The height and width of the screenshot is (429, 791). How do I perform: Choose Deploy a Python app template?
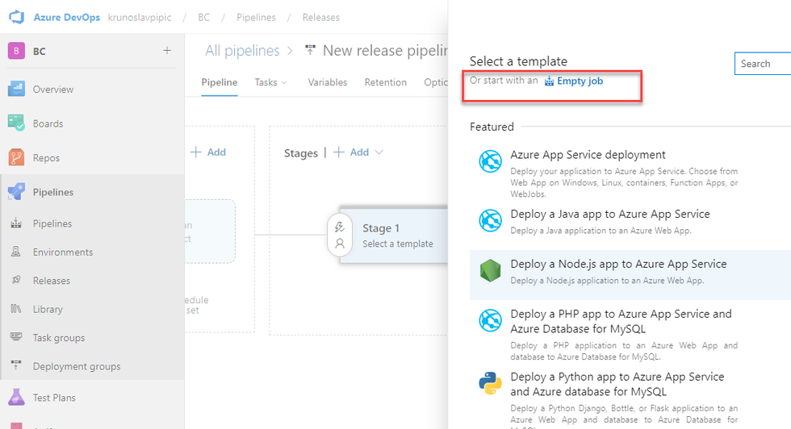(617, 384)
